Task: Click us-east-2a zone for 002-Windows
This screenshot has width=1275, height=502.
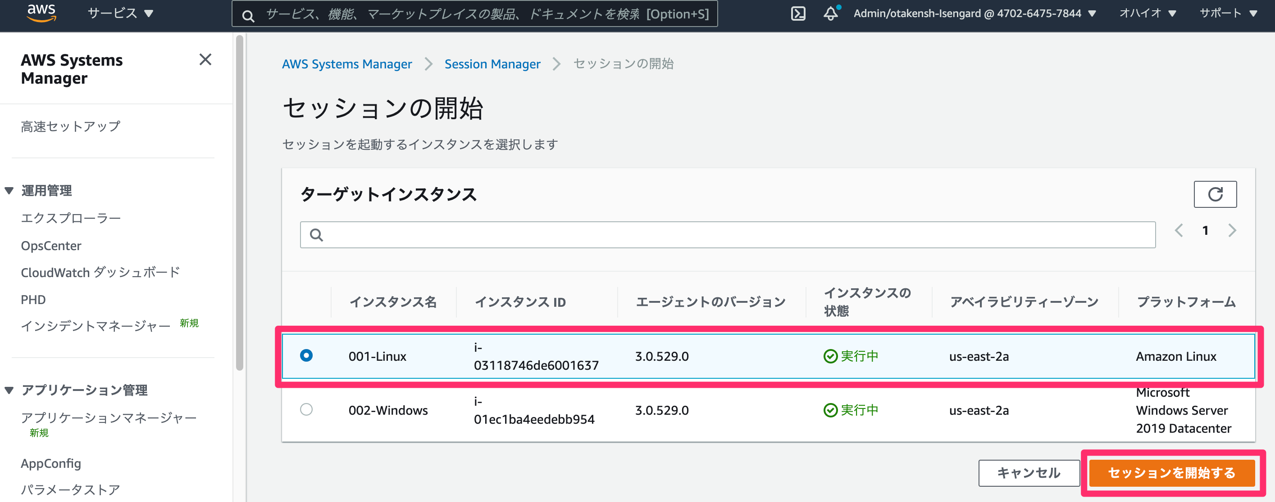Action: 979,410
